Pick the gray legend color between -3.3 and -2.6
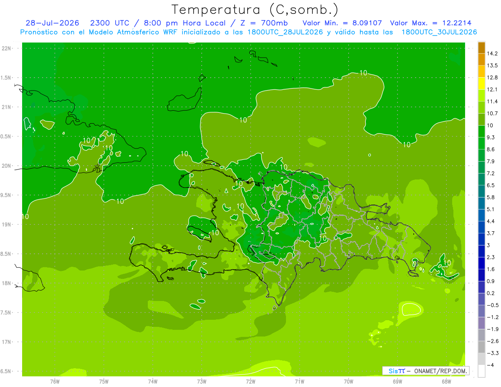The width and height of the screenshot is (501, 387). (481, 347)
